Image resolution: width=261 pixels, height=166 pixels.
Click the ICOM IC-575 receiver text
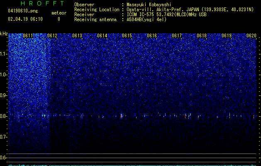tap(166, 15)
